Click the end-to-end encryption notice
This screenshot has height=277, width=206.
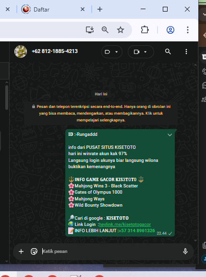pyautogui.click(x=101, y=113)
